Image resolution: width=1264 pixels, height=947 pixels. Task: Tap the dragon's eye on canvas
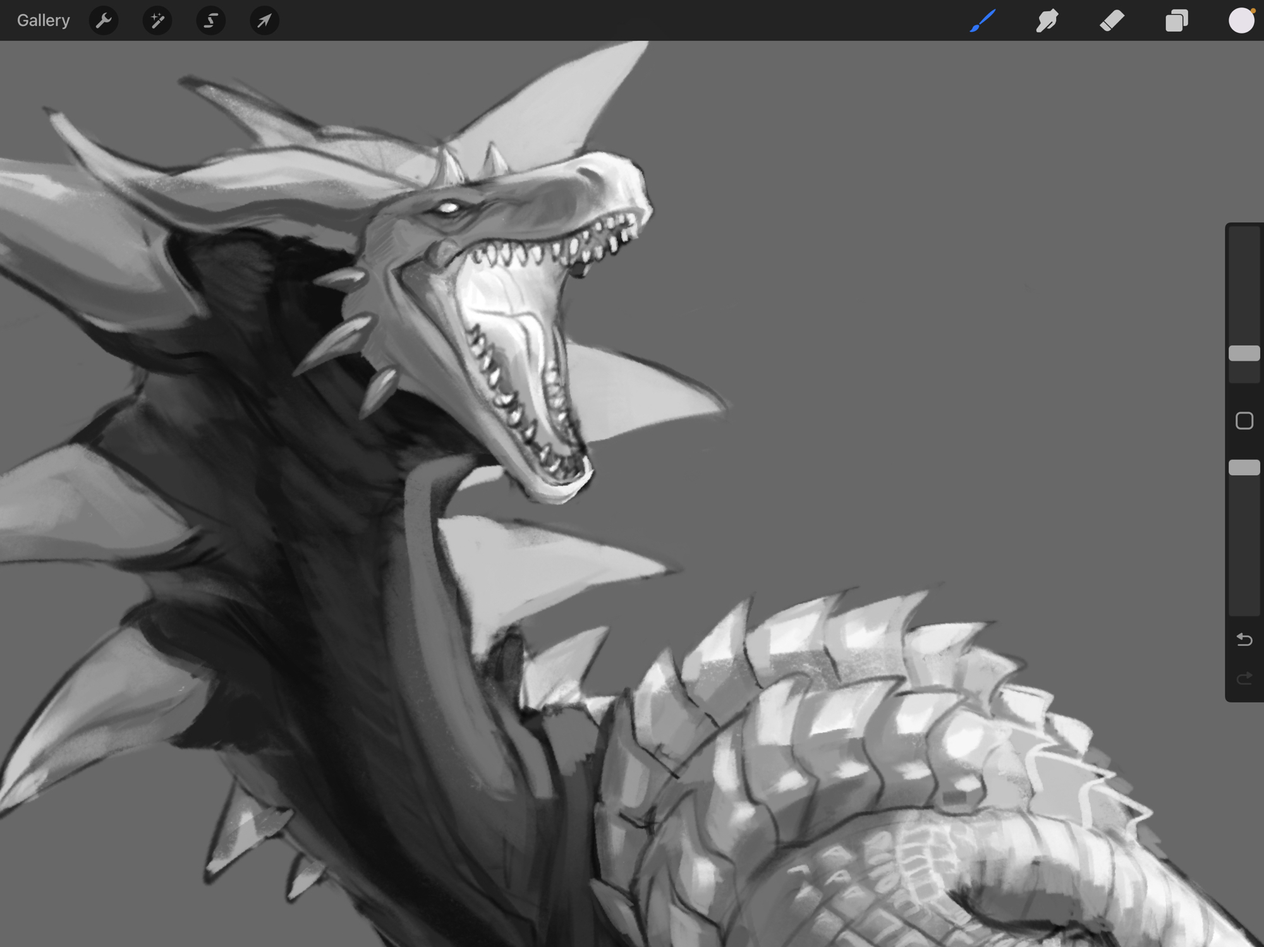pos(447,207)
